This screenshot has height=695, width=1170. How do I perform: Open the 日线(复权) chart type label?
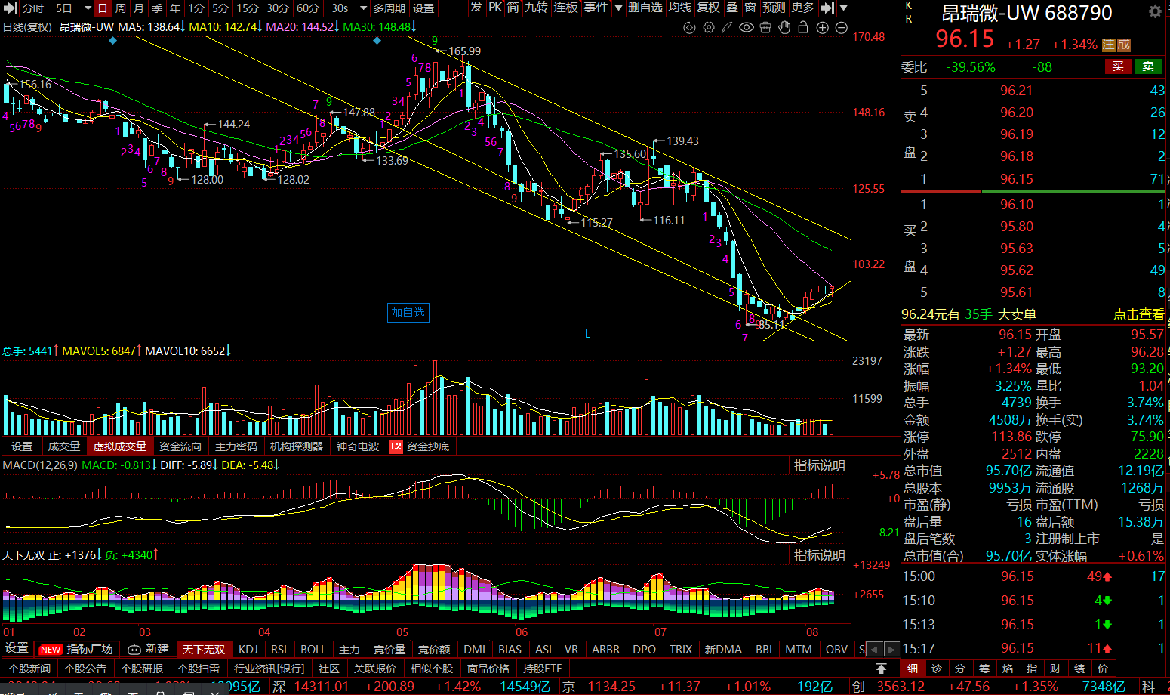coord(27,27)
